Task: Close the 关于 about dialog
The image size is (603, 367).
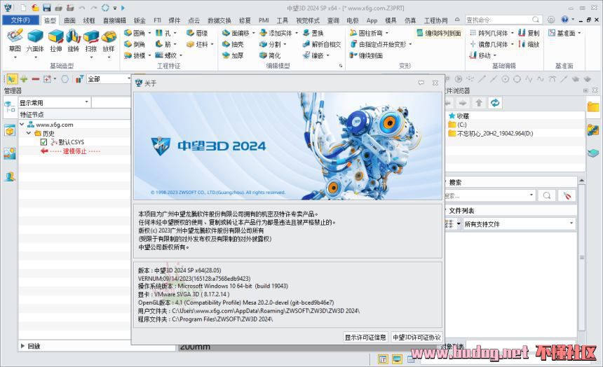Action: pos(435,83)
